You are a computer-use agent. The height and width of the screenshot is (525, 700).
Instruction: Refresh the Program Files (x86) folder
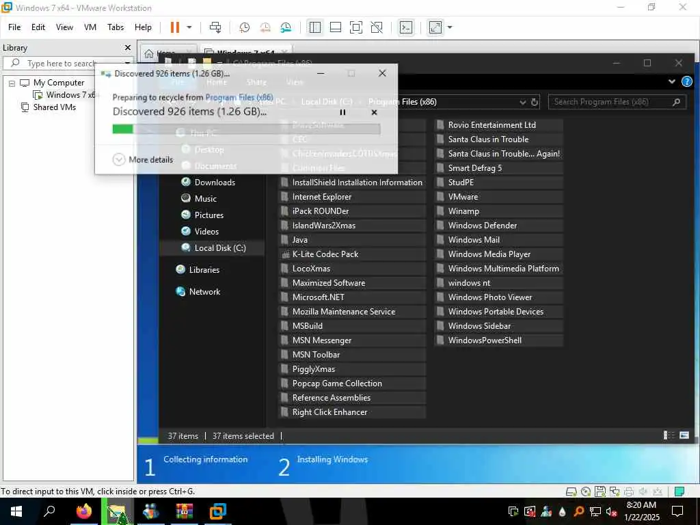point(535,103)
